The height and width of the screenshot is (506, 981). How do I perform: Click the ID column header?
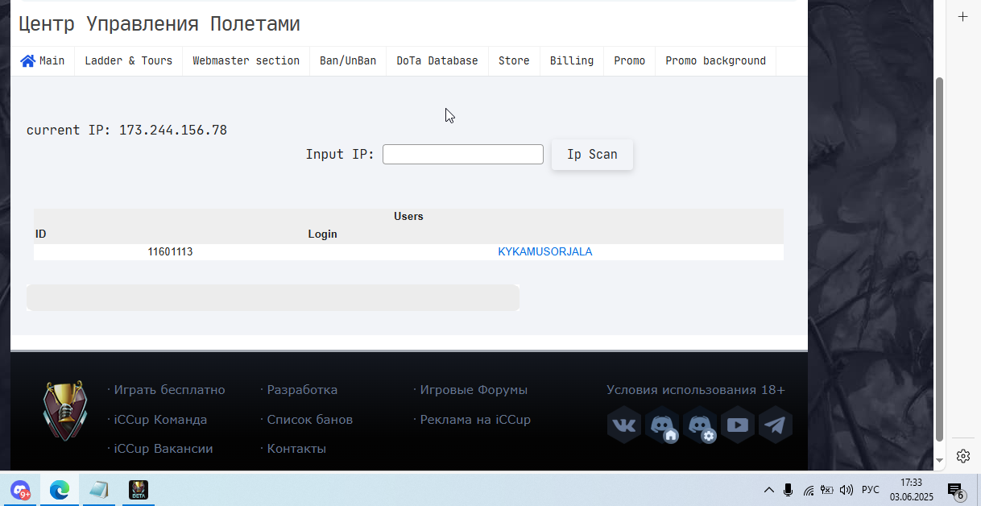(x=41, y=234)
